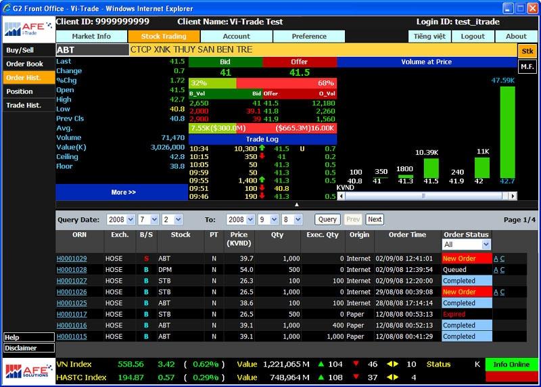Open Position in the sidebar
Screen dimensions: 541x387
click(x=29, y=91)
